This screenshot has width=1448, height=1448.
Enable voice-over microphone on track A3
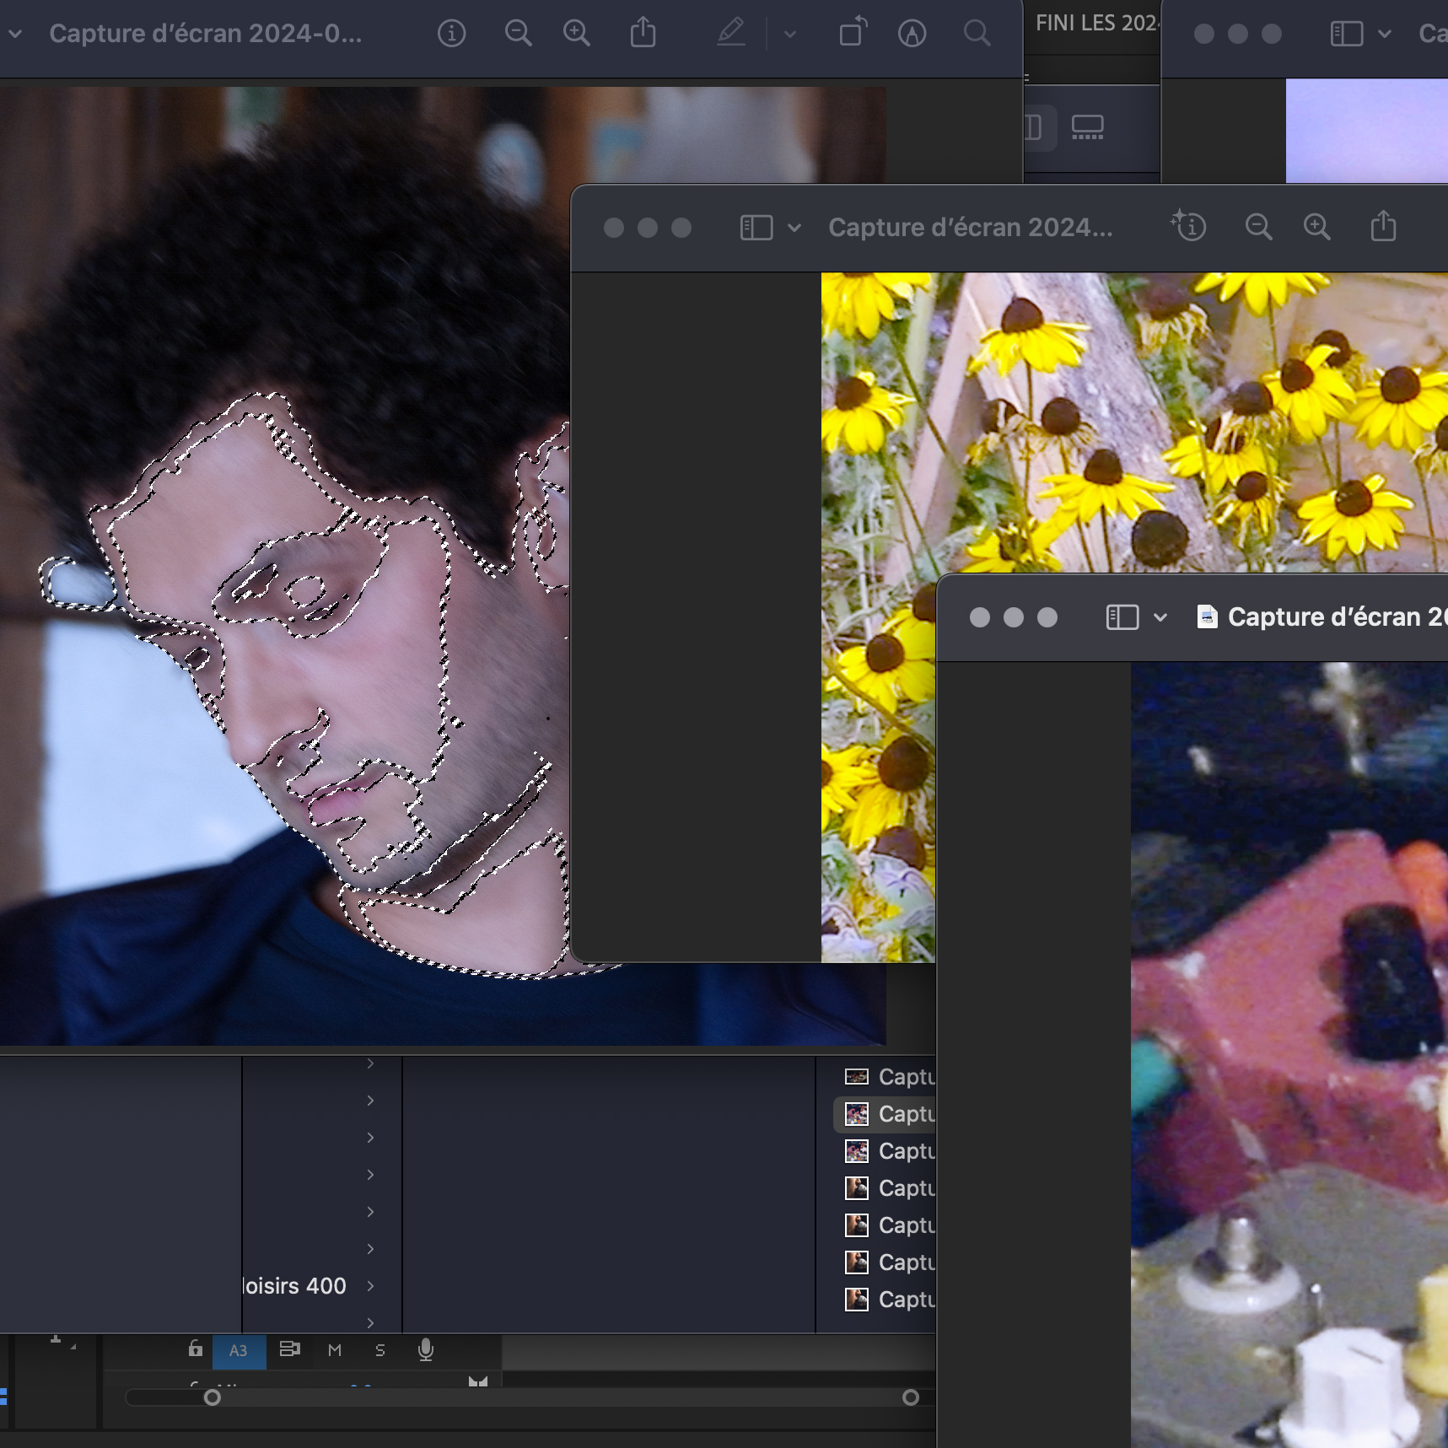426,1350
